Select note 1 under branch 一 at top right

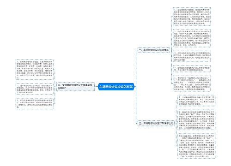click(x=192, y=17)
